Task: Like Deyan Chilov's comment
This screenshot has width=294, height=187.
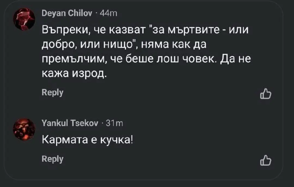Action: [x=266, y=95]
